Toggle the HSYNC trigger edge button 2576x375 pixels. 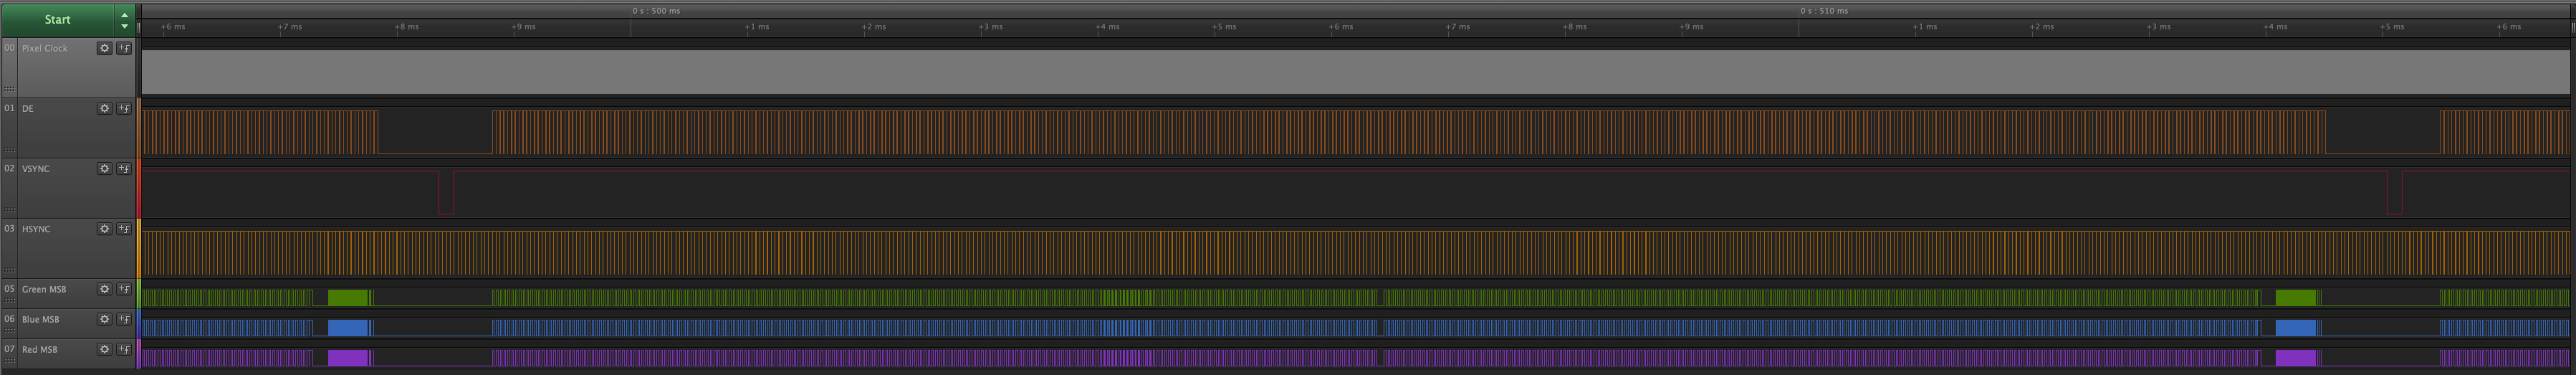point(124,229)
